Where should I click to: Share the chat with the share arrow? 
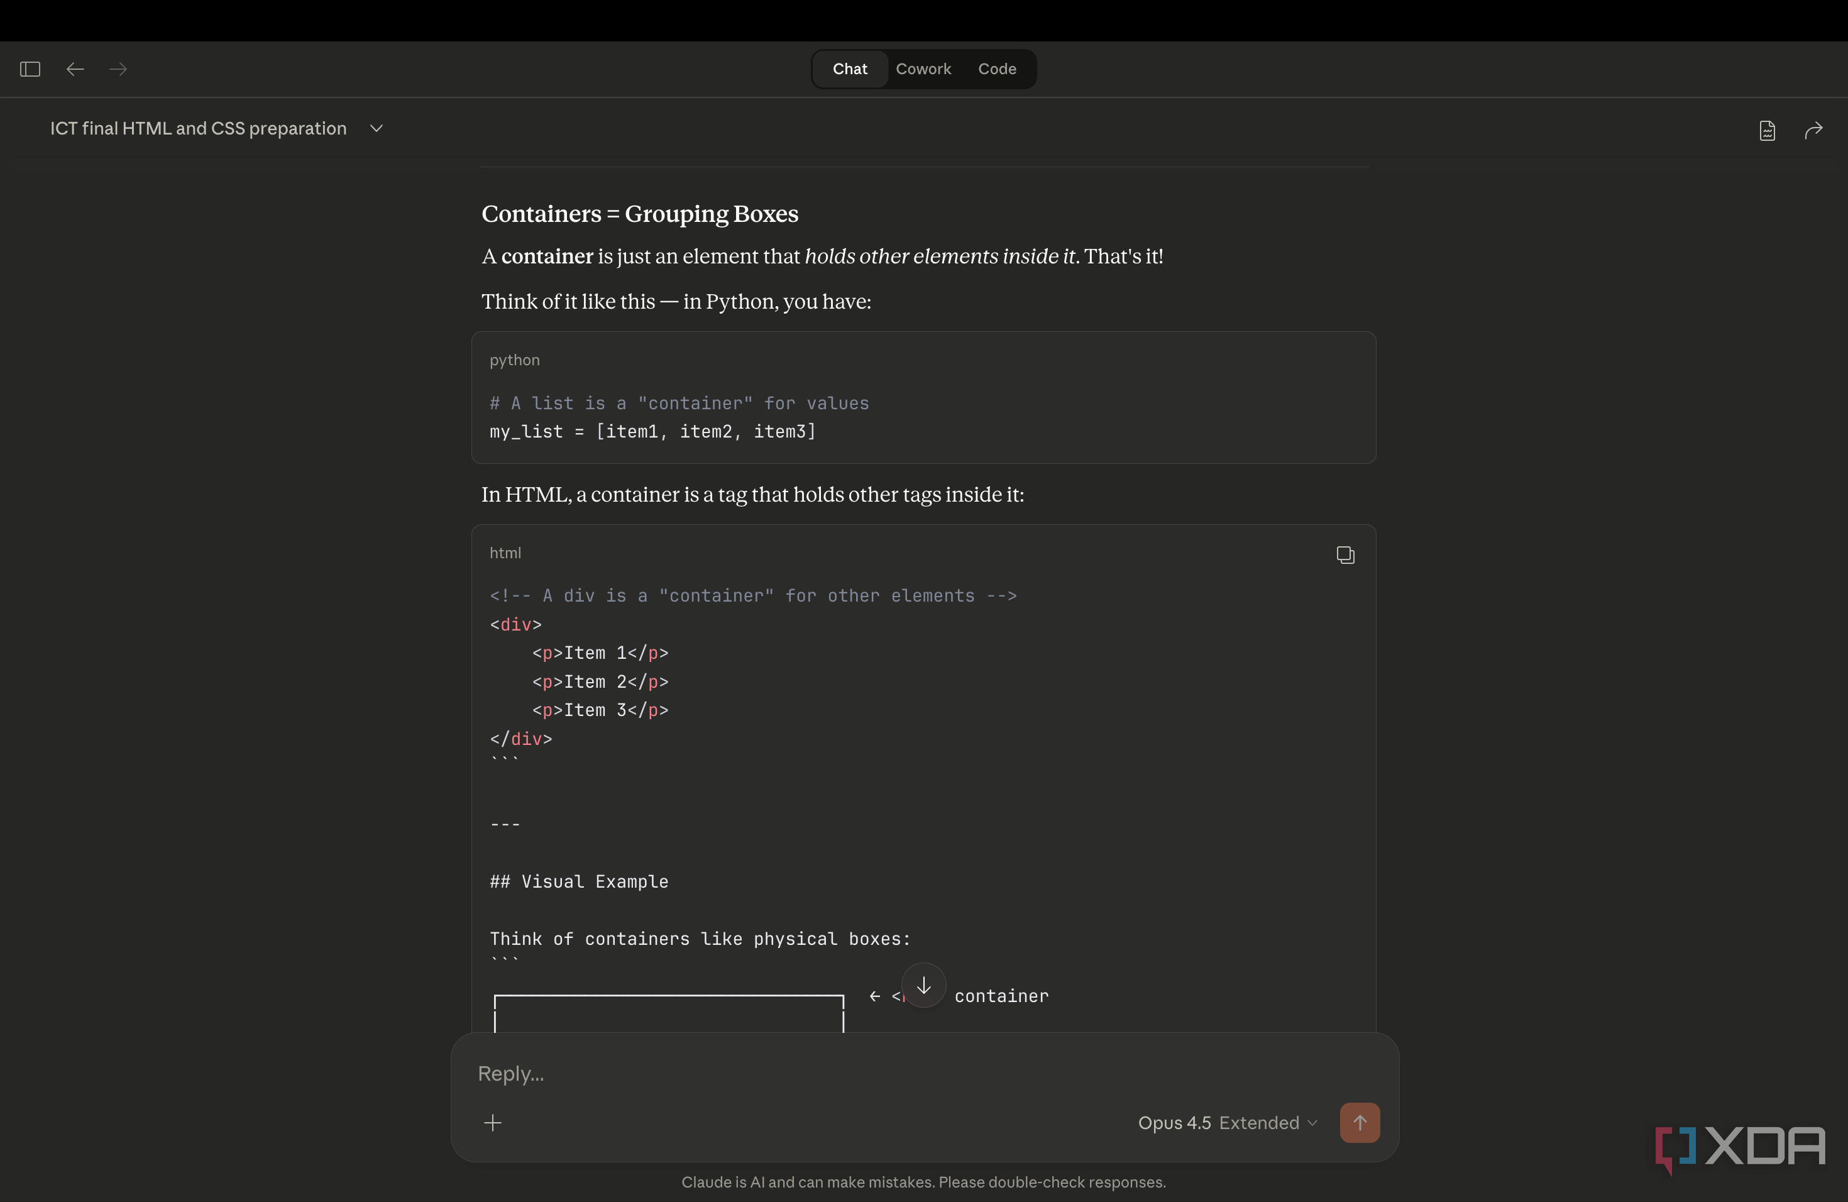[x=1813, y=131]
